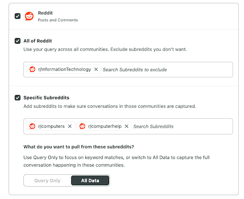244x199 pixels.
Task: Click the Reddit logo icon in header
Action: point(29,16)
